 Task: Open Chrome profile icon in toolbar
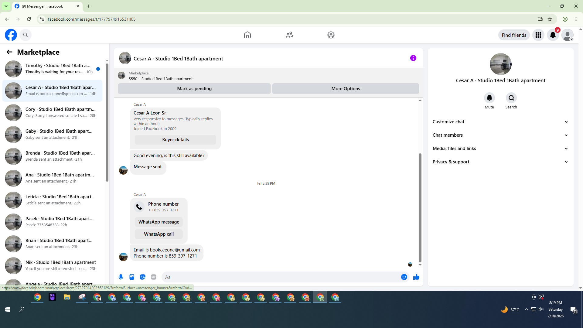(565, 19)
